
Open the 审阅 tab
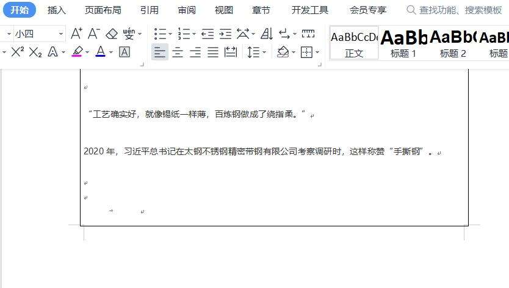tap(187, 10)
